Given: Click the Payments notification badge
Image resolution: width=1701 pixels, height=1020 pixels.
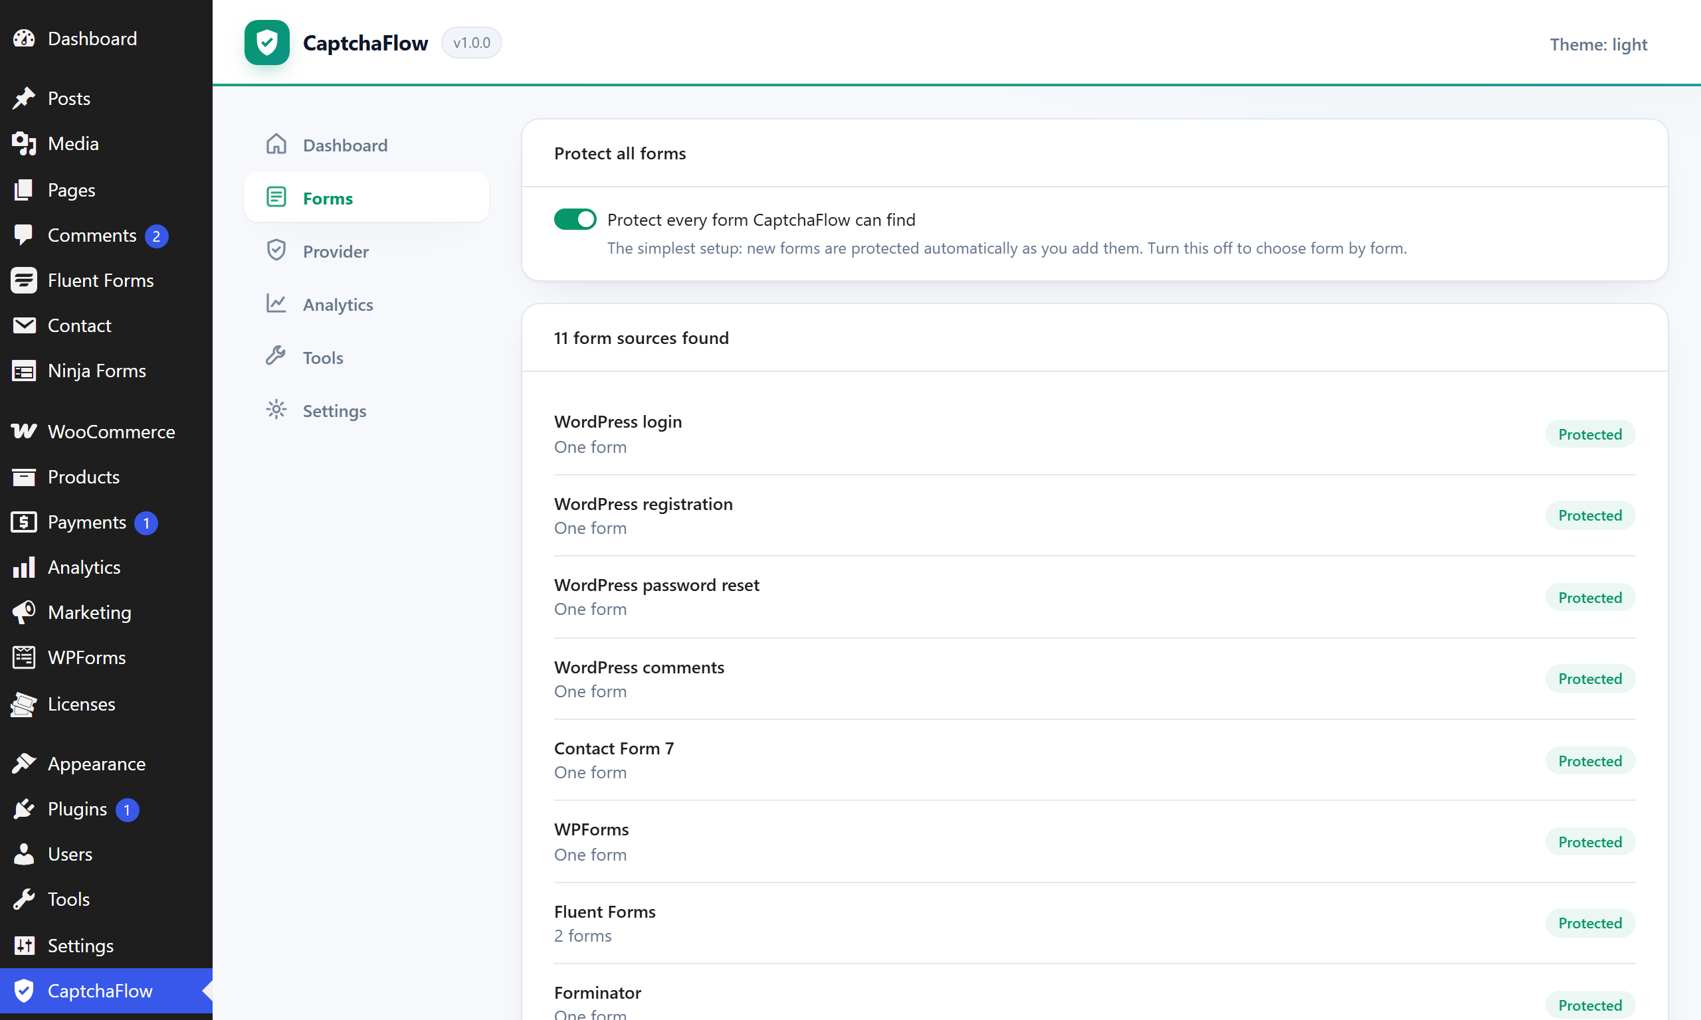Looking at the screenshot, I should [x=146, y=523].
